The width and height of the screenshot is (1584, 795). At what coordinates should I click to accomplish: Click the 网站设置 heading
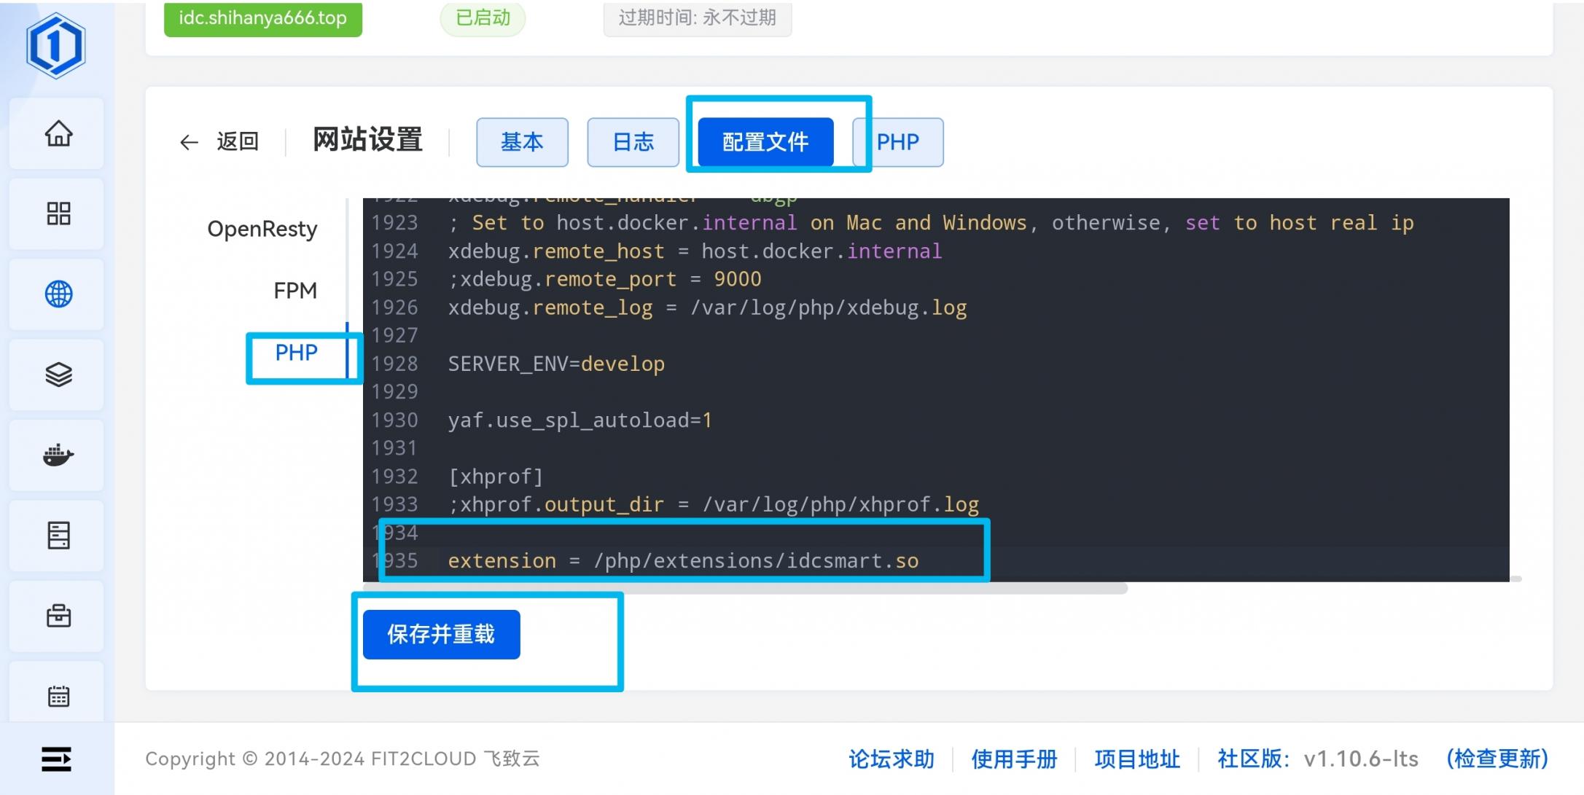tap(368, 139)
